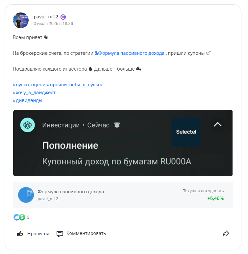This screenshot has height=254, width=248.
Task: Click the +5,48% current yield value
Action: 215,198
